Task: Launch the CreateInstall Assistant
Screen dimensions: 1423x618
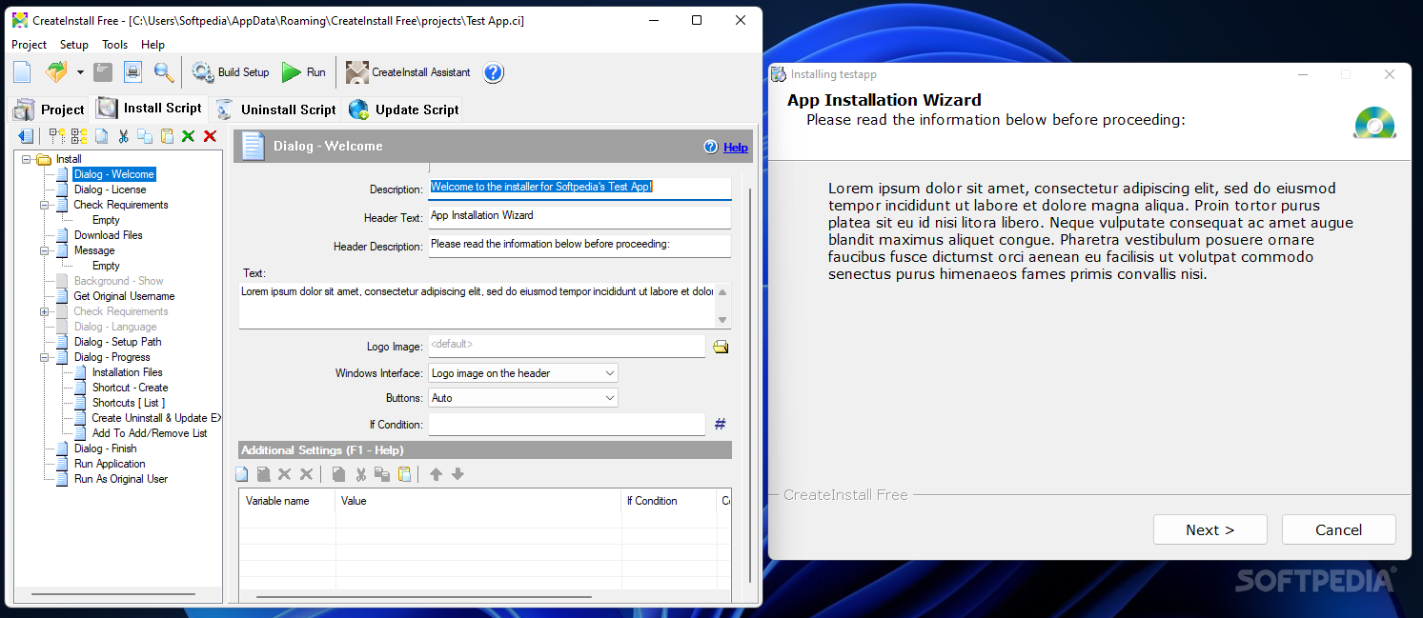Action: click(409, 72)
